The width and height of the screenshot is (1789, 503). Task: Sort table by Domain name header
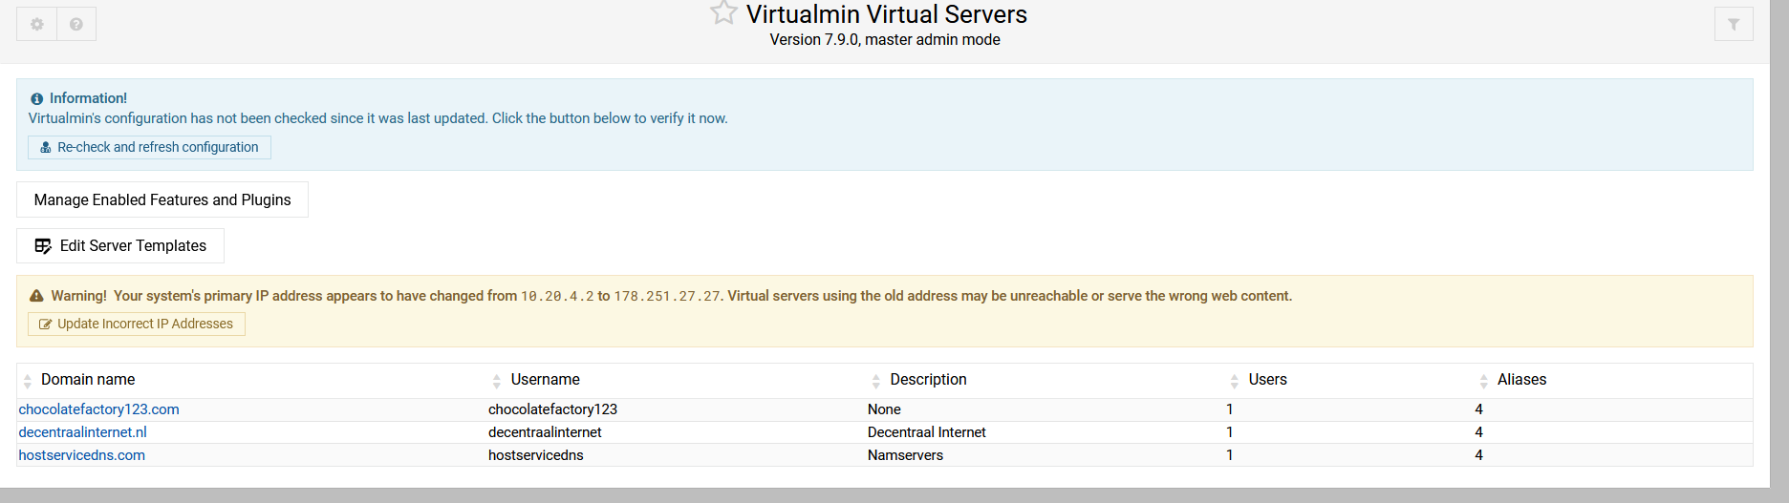coord(88,380)
